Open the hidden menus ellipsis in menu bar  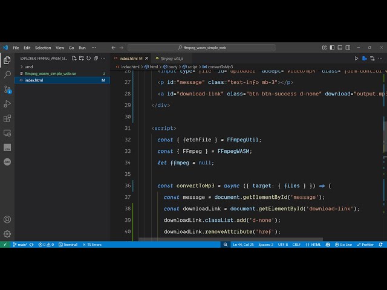(x=94, y=48)
